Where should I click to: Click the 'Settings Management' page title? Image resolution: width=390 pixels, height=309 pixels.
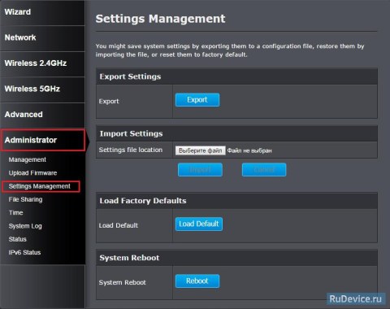tap(160, 19)
